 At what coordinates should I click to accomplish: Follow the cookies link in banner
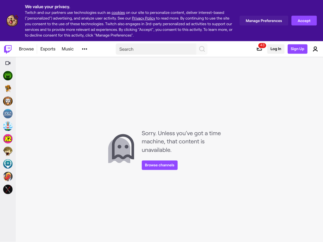[x=118, y=13]
